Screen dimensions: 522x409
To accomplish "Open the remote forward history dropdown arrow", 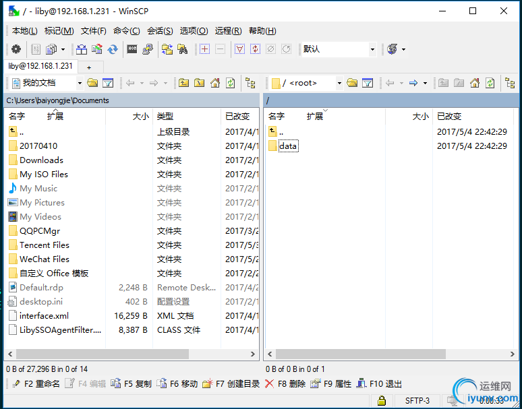I will click(x=425, y=83).
